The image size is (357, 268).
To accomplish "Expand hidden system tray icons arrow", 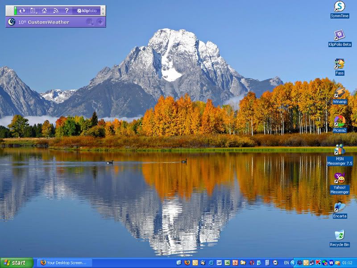I will (293, 263).
